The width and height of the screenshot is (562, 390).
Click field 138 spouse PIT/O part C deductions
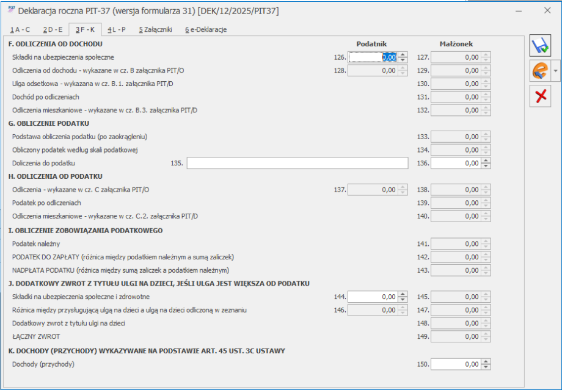[x=461, y=190]
